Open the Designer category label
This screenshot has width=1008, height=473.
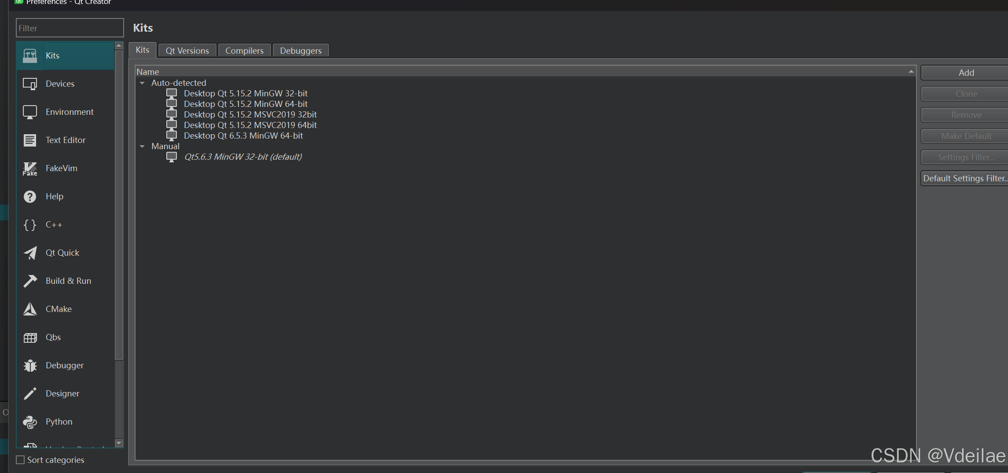[x=62, y=393]
